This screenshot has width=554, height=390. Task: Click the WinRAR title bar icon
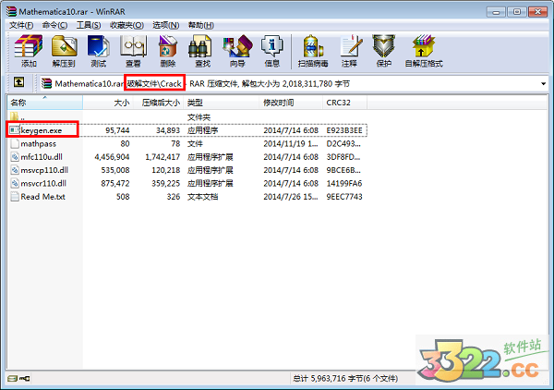(11, 11)
